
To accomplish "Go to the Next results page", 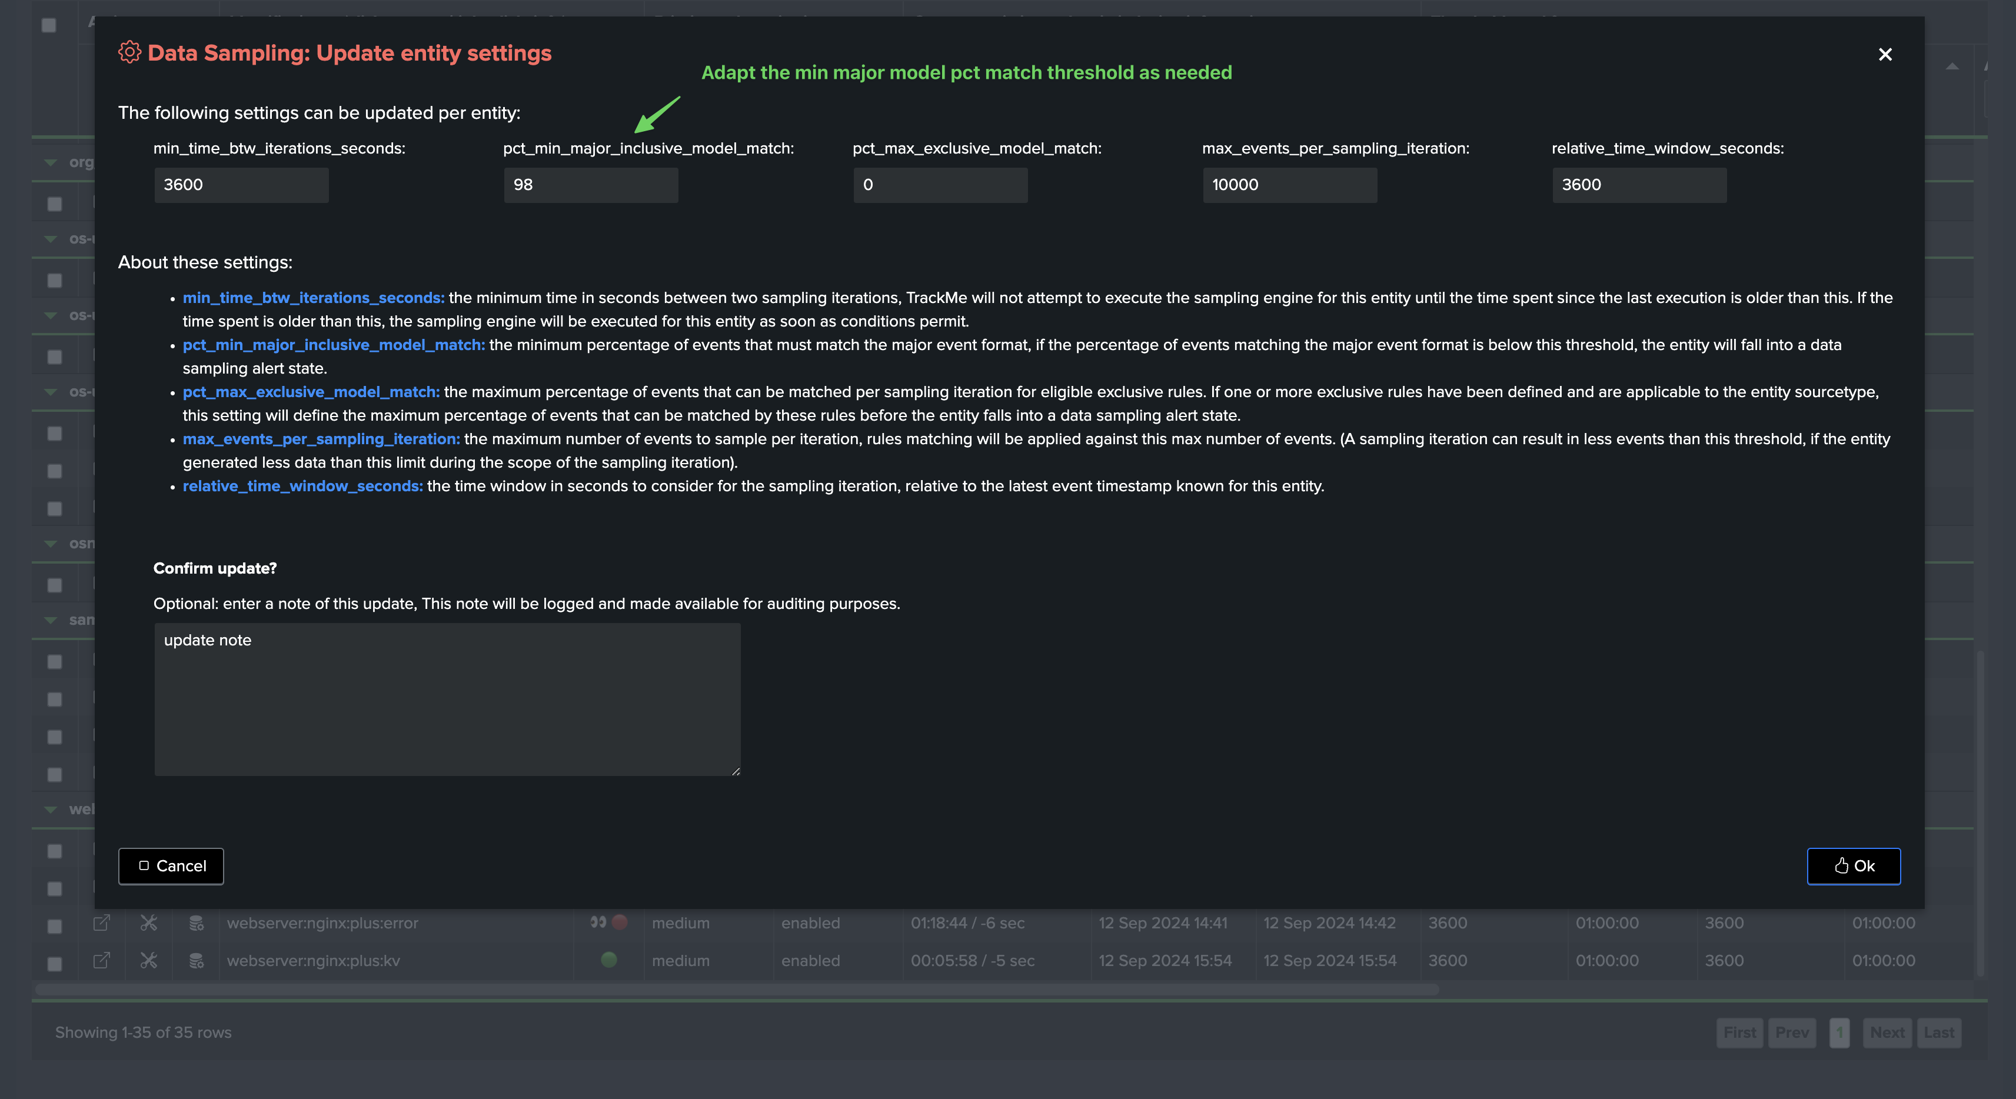I will pyautogui.click(x=1887, y=1033).
